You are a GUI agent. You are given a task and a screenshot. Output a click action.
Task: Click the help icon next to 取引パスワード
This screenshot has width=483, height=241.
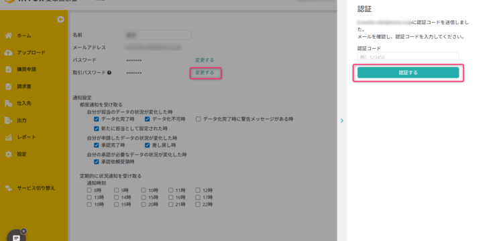click(109, 73)
